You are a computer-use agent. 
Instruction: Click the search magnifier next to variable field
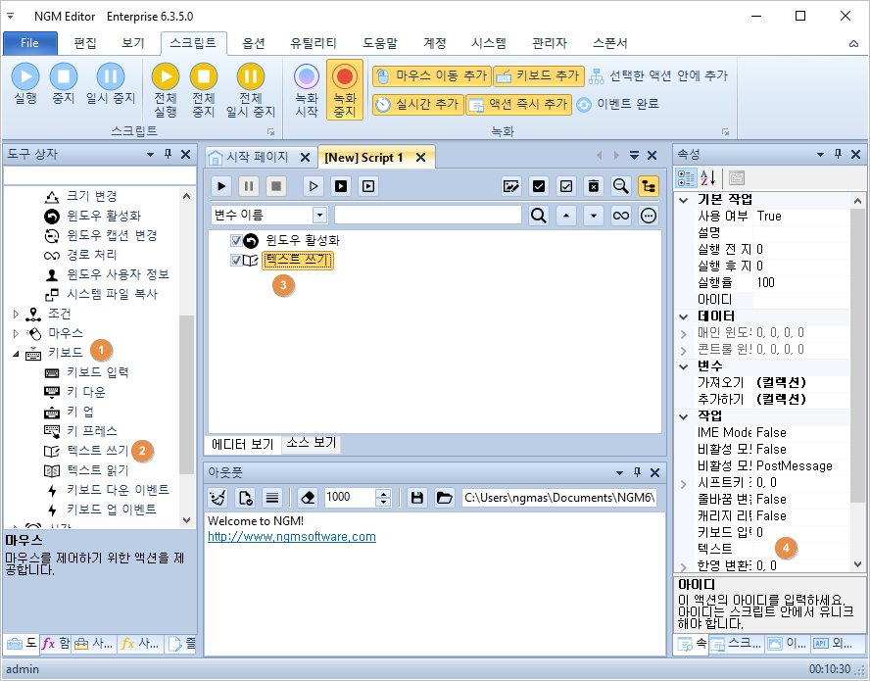click(x=538, y=216)
